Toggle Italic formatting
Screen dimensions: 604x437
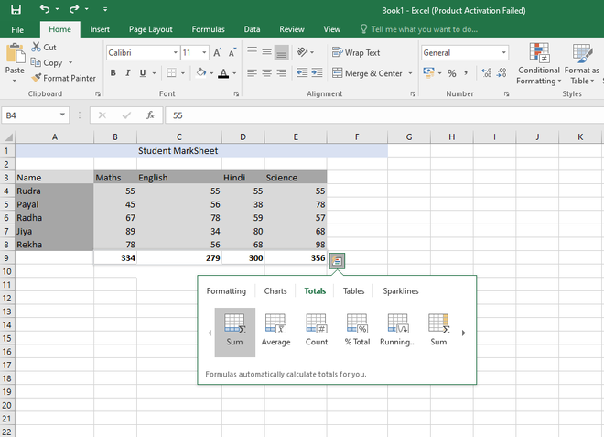(x=128, y=73)
